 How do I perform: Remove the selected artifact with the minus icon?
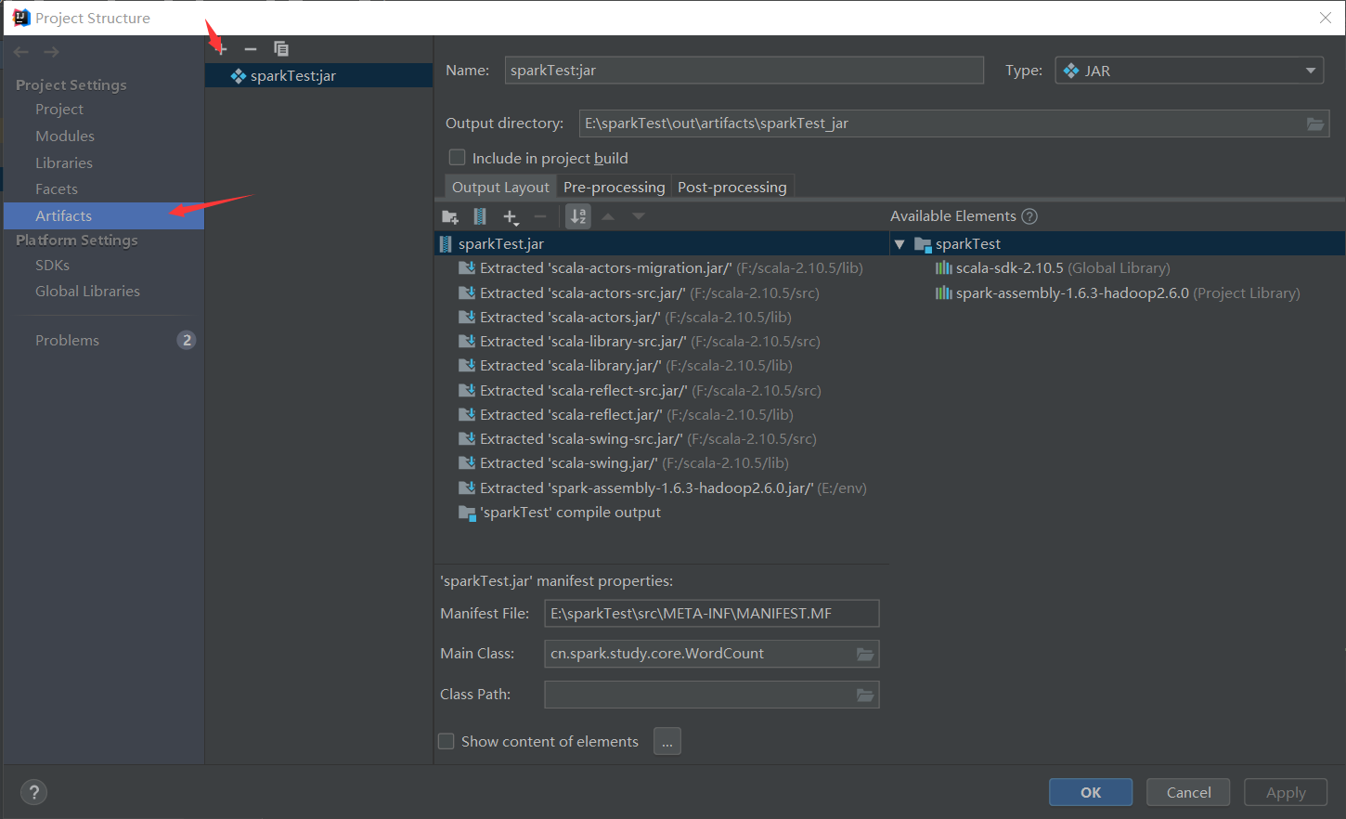250,48
